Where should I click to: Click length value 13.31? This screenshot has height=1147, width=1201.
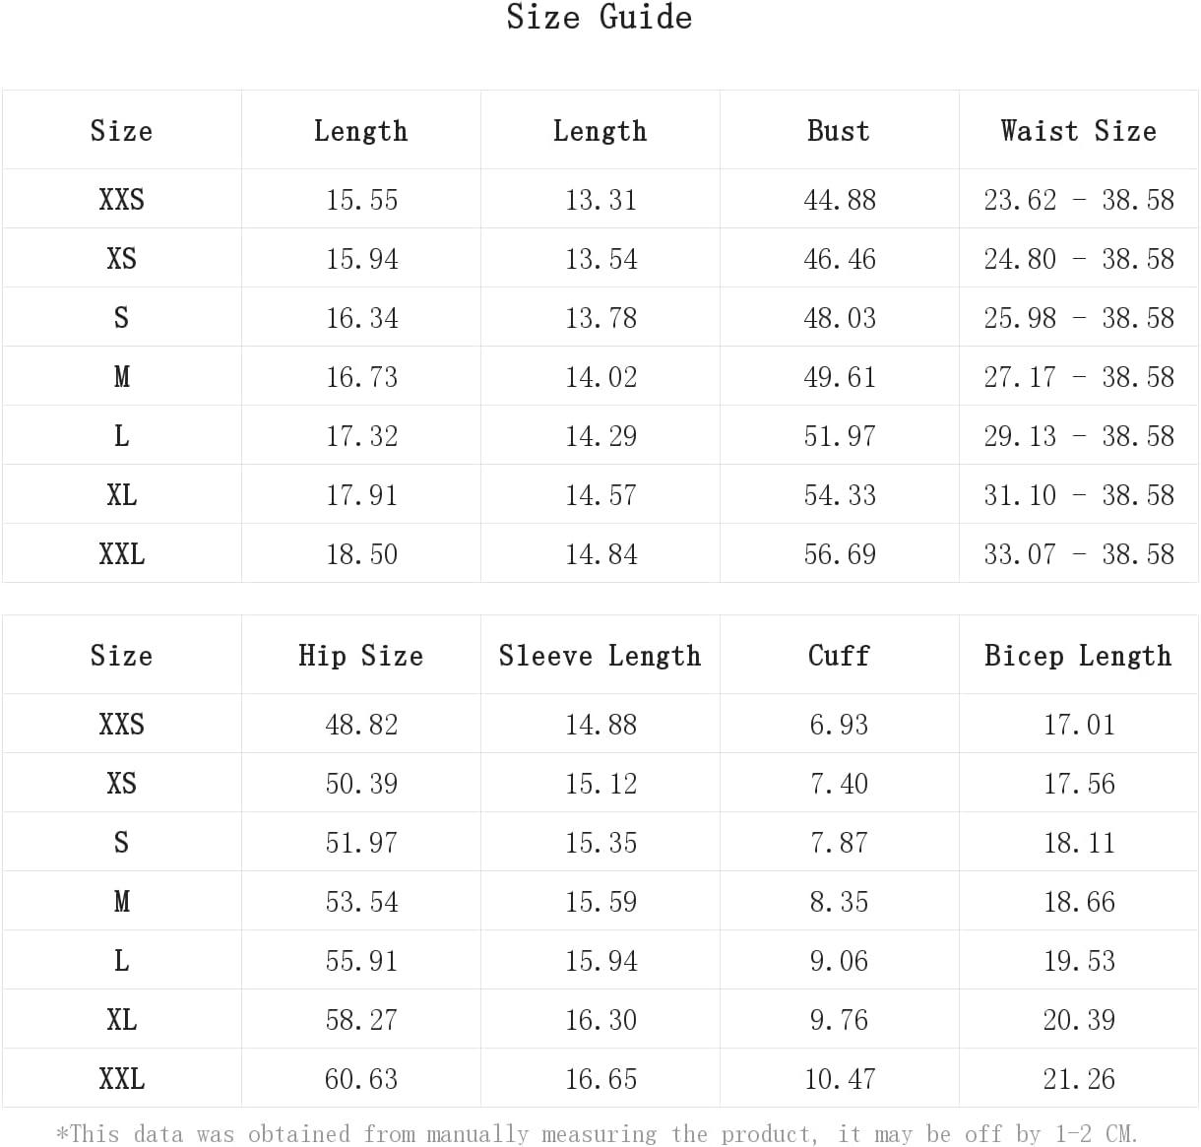tap(600, 200)
